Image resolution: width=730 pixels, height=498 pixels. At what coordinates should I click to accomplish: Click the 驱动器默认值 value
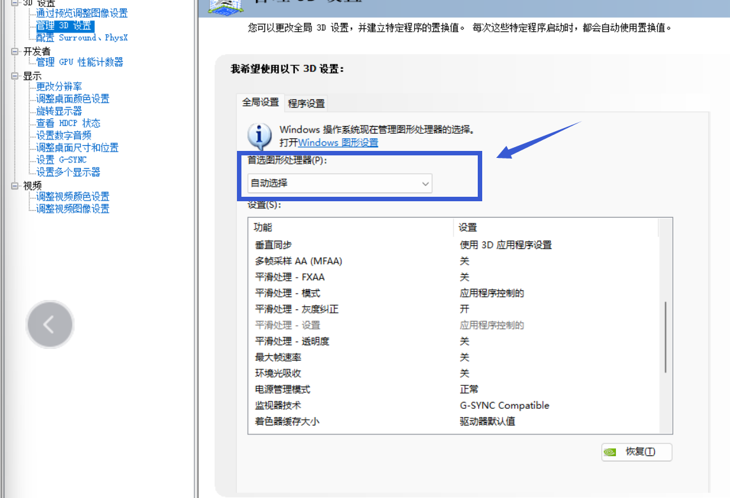(487, 422)
